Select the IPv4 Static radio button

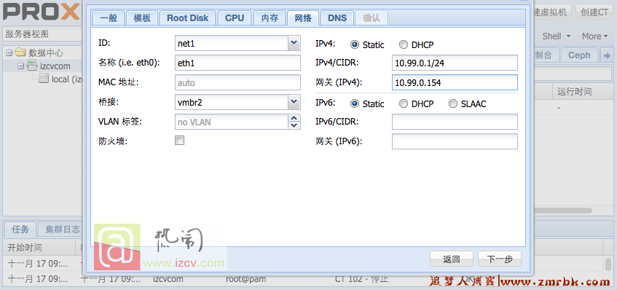[355, 45]
